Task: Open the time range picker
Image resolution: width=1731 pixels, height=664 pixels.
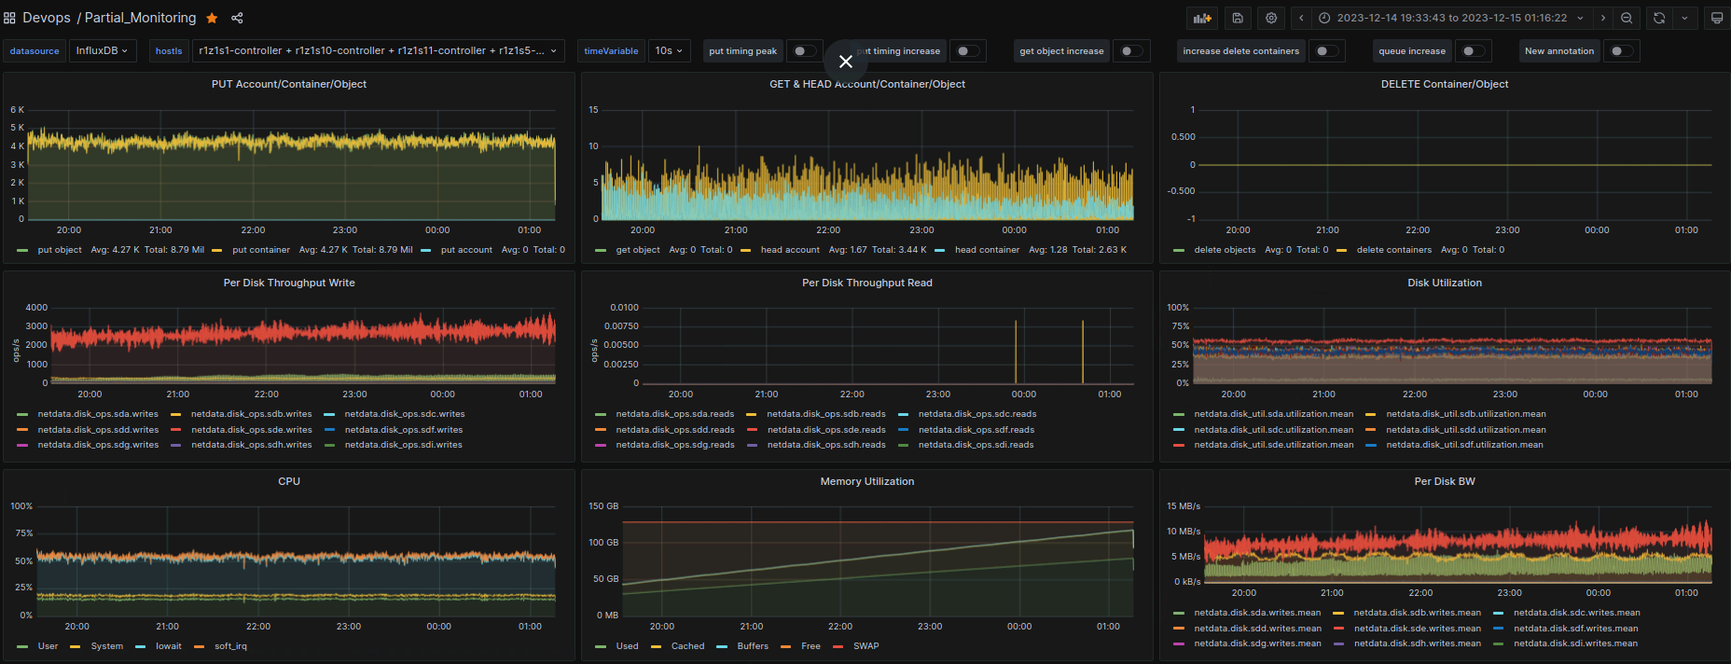Action: (1450, 18)
